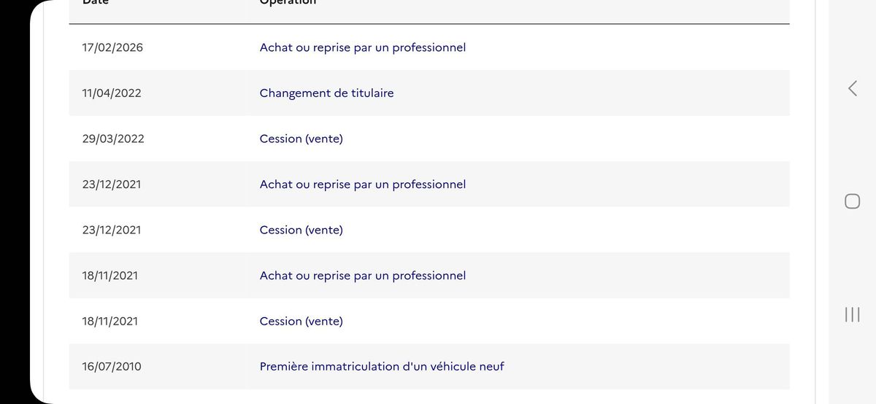Click the Opération column header
Screen dimensions: 876x404
tap(288, 2)
